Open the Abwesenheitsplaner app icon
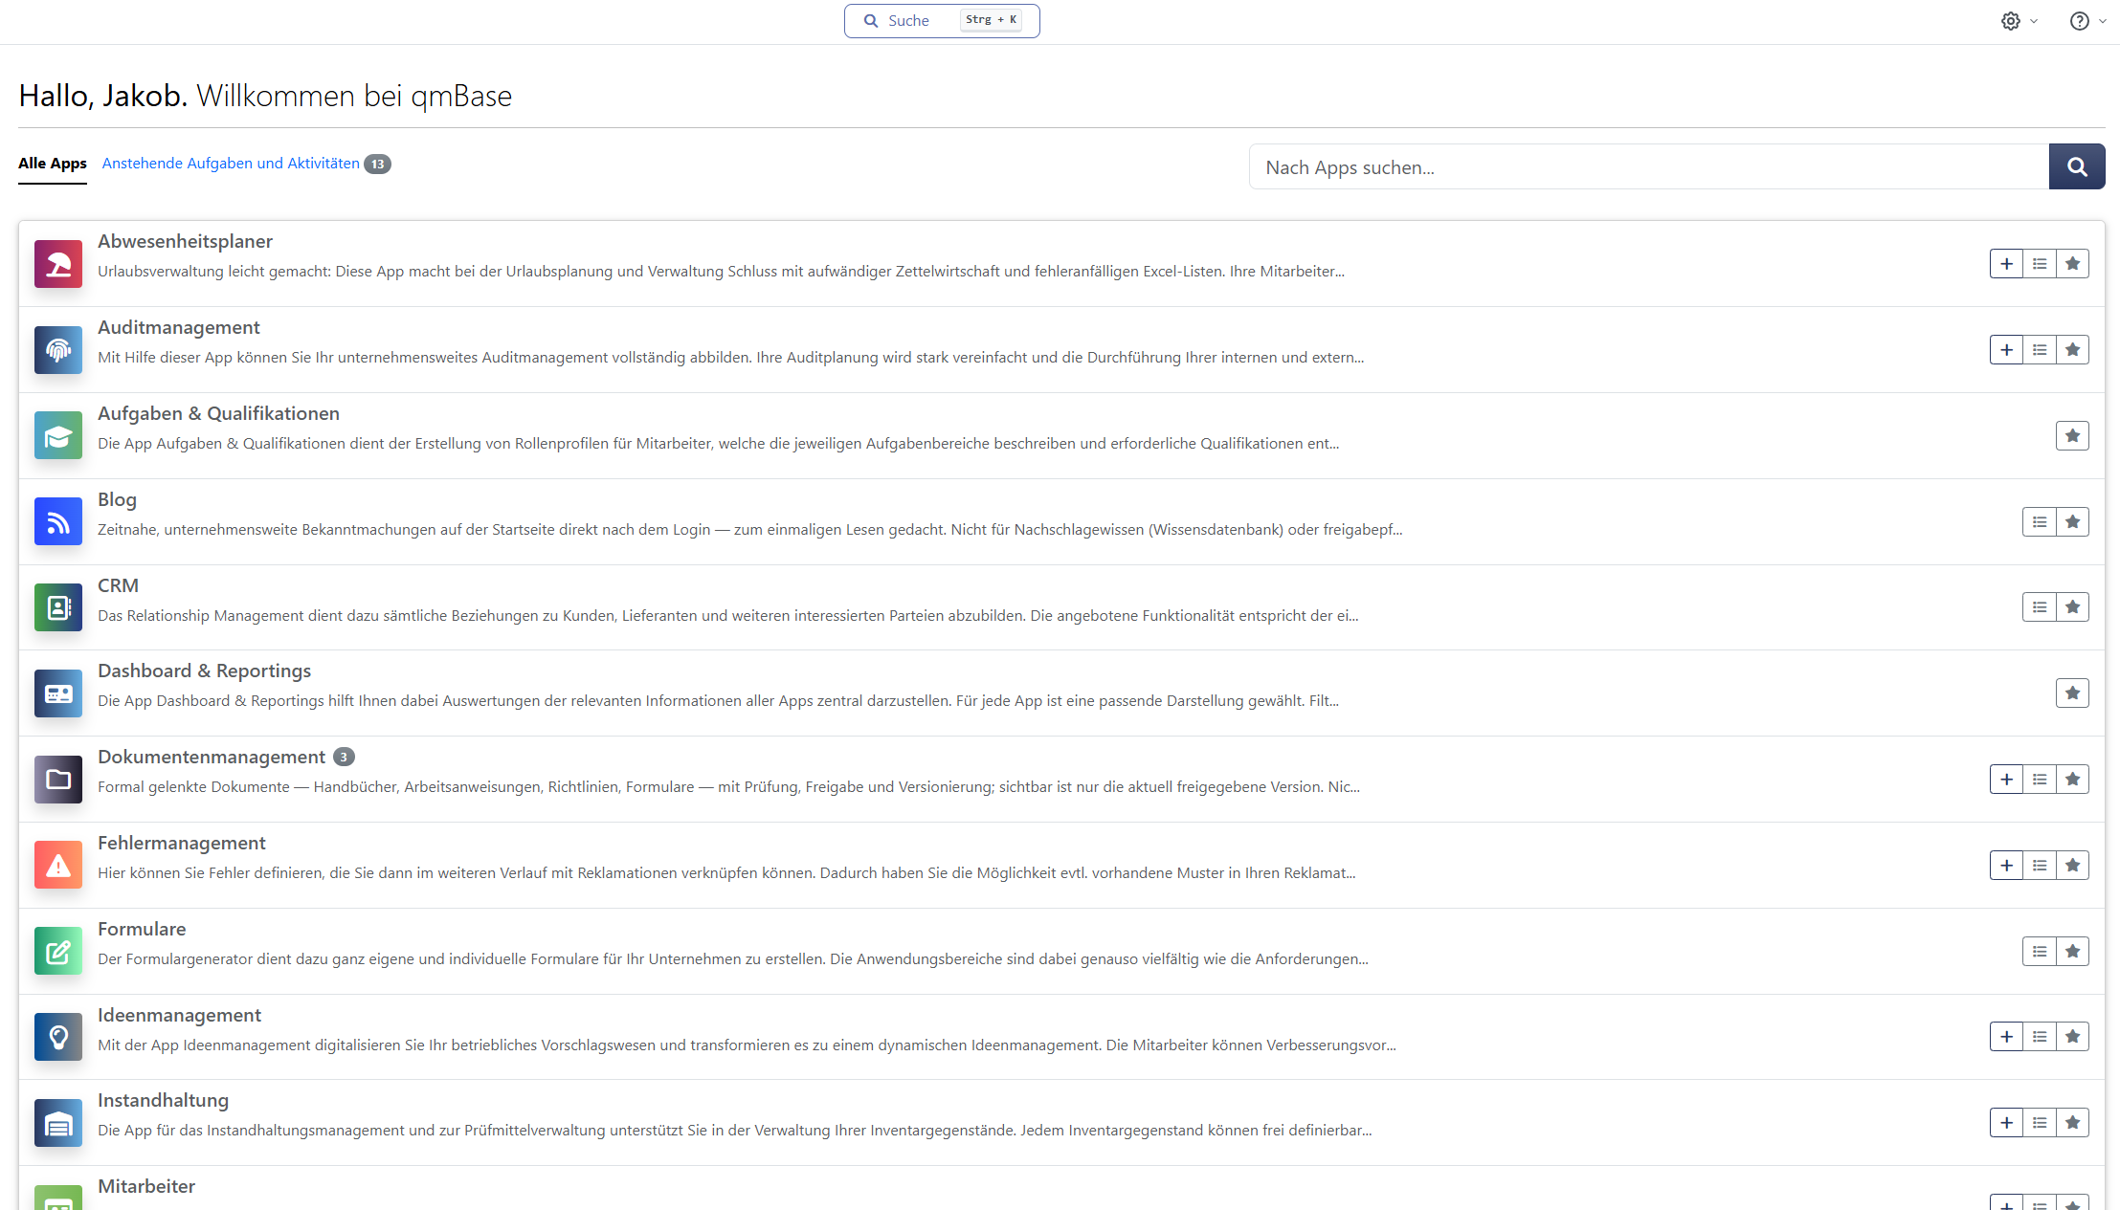The height and width of the screenshot is (1210, 2120). point(58,264)
